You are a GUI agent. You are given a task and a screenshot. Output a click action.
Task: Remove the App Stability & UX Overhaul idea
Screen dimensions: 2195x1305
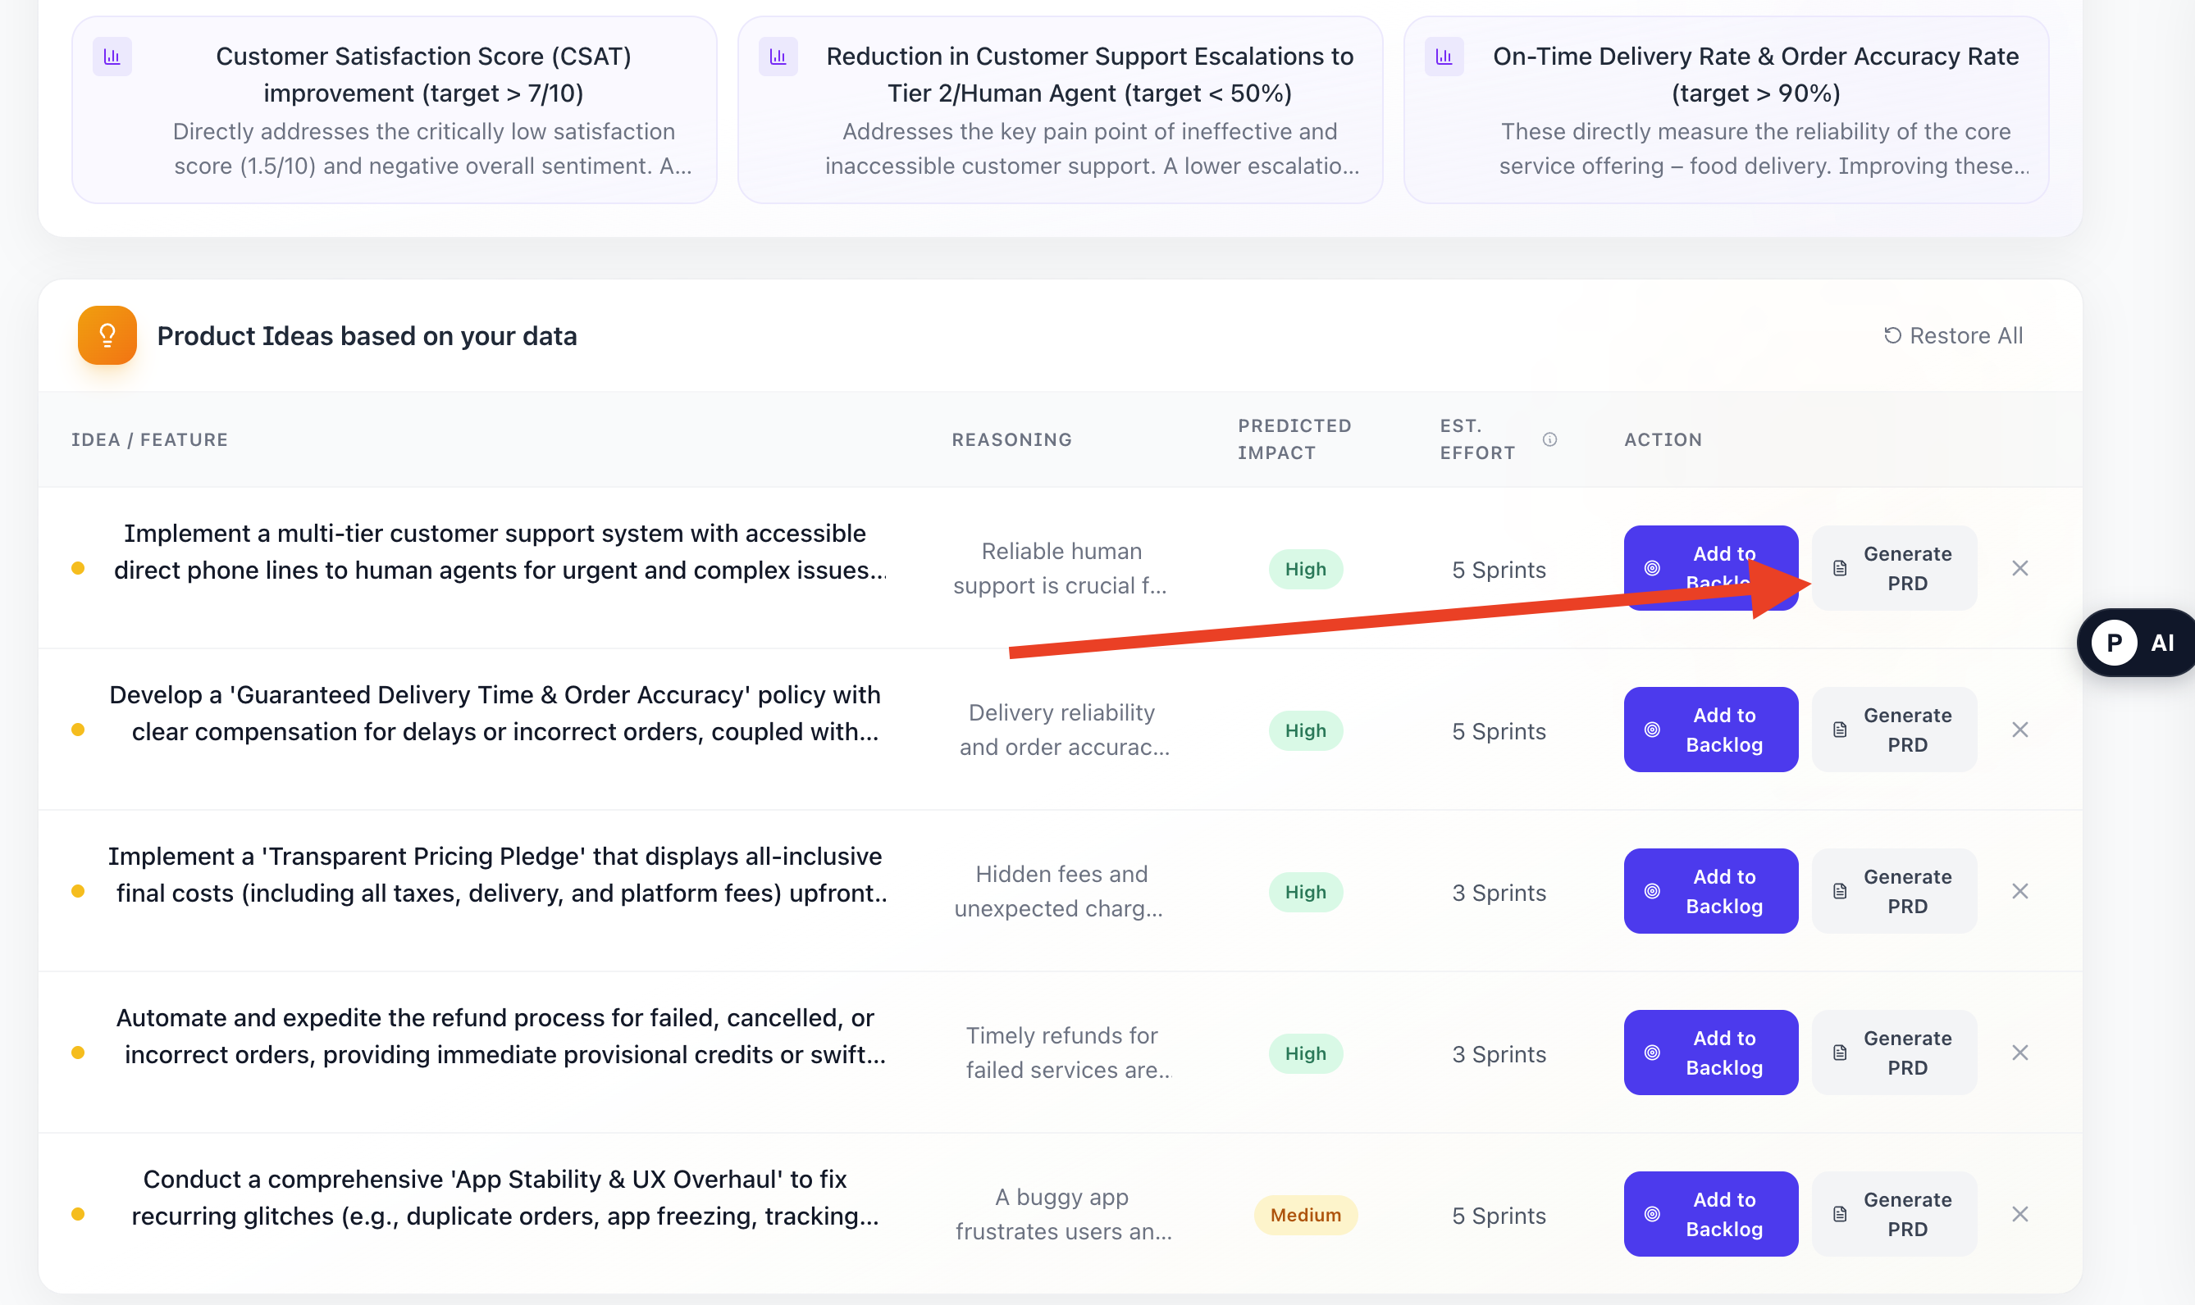[2020, 1215]
